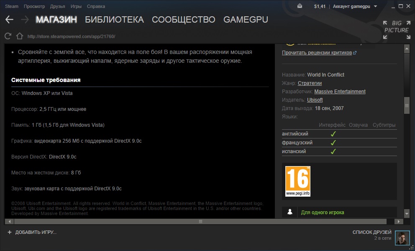Open the Справка menu
The height and width of the screenshot is (251, 415).
coord(96,6)
